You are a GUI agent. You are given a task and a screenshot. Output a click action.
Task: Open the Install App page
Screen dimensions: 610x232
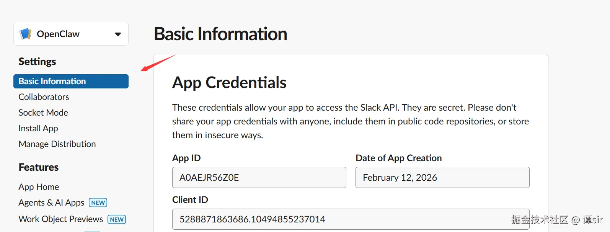pyautogui.click(x=38, y=128)
